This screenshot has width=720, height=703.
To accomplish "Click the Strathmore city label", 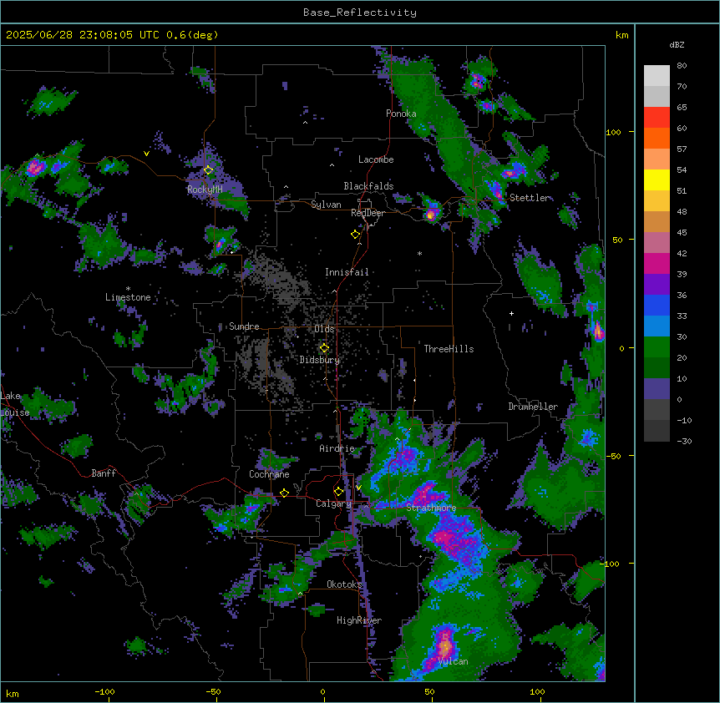I will pos(431,508).
